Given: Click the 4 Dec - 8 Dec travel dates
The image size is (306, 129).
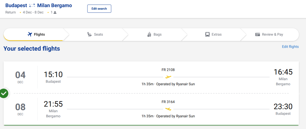Looking at the screenshot, I should [x=33, y=12].
